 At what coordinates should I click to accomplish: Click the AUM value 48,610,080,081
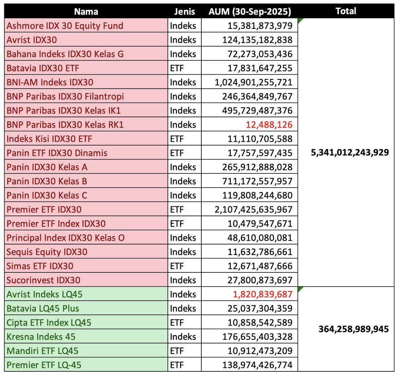click(260, 238)
